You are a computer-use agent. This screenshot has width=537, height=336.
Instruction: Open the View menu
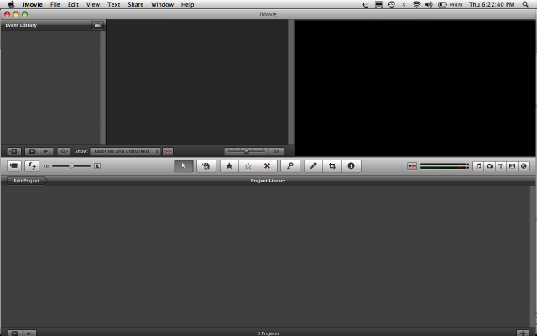93,4
